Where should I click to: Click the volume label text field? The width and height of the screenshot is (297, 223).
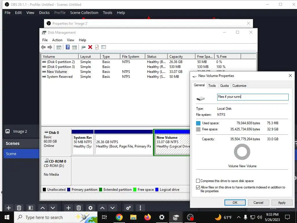[x=253, y=97]
